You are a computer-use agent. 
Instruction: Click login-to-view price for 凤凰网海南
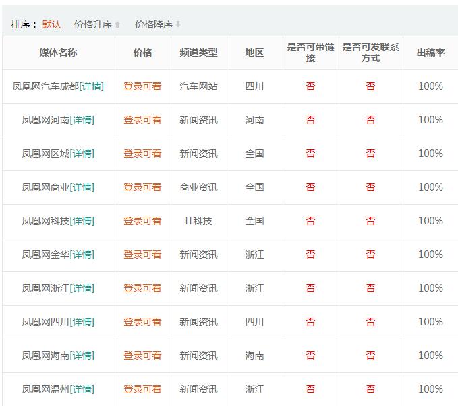(x=142, y=356)
